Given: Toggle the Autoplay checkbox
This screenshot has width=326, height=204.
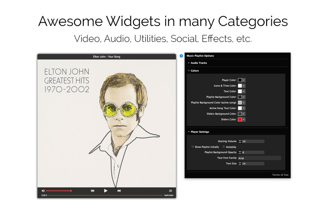Looking at the screenshot, I should pyautogui.click(x=223, y=147).
